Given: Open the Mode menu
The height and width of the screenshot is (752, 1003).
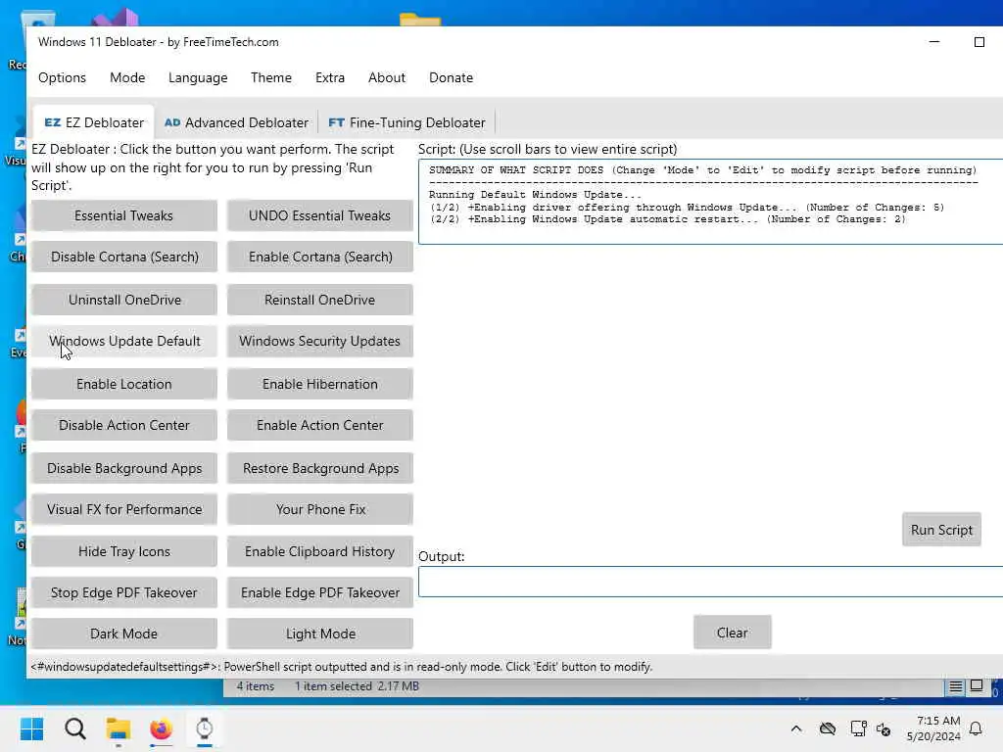Looking at the screenshot, I should pyautogui.click(x=127, y=77).
